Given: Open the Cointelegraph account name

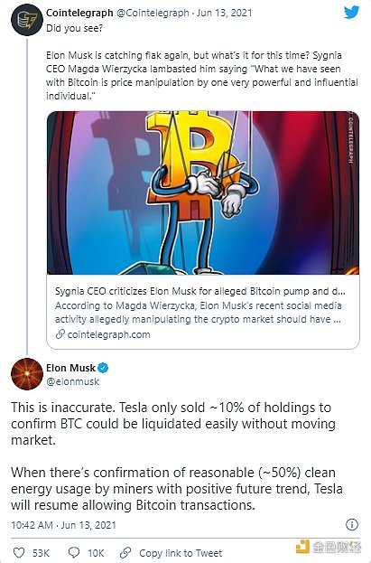Looking at the screenshot, I should tap(79, 13).
